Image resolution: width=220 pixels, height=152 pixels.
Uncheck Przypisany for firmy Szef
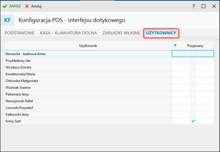[193, 121]
